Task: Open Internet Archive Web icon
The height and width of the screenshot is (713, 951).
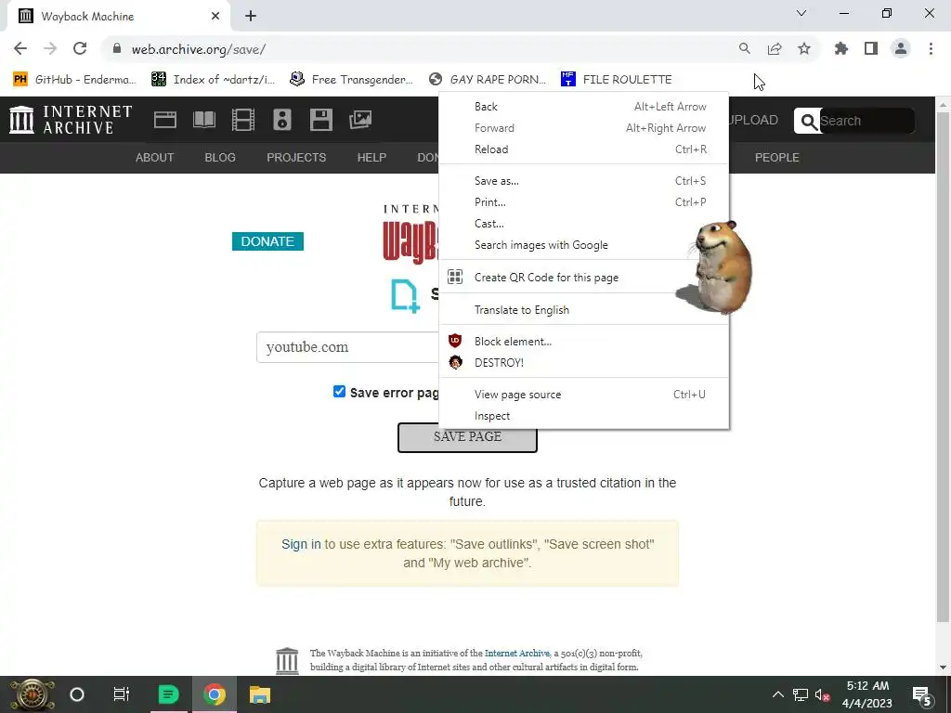Action: click(165, 120)
